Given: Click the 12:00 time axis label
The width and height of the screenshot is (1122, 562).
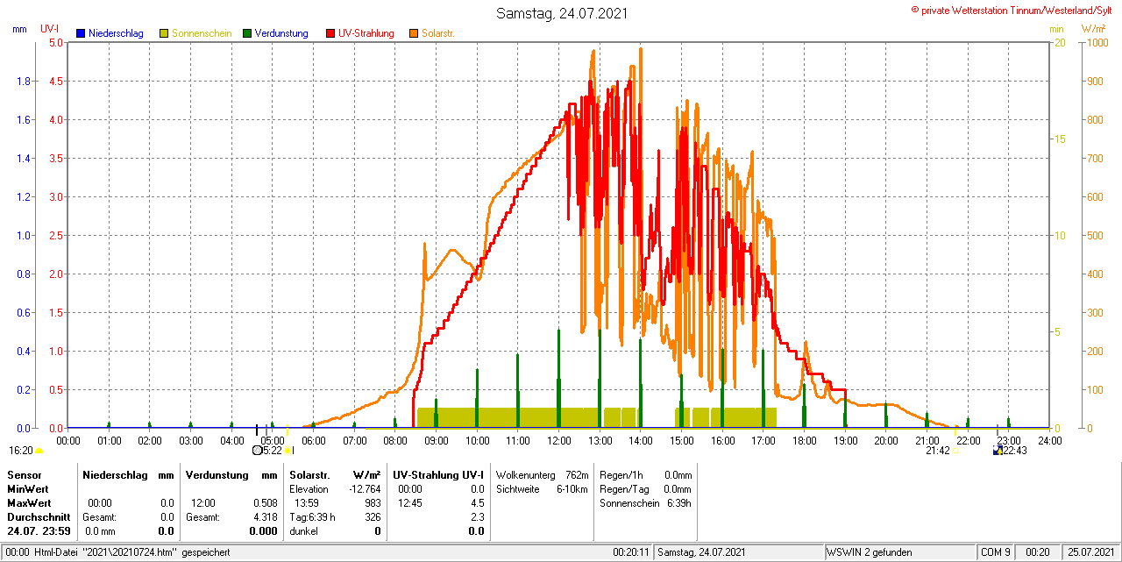Looking at the screenshot, I should point(558,440).
